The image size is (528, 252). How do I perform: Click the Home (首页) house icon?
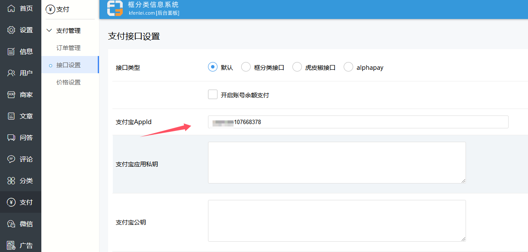(11, 8)
